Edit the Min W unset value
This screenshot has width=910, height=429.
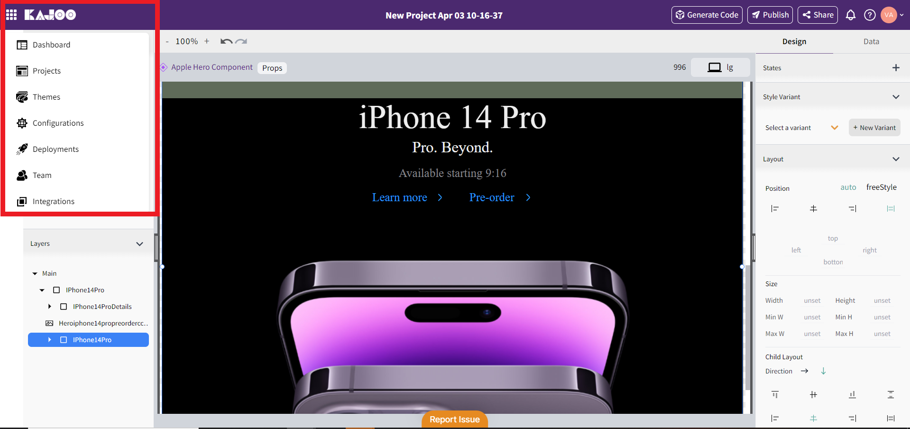(812, 317)
